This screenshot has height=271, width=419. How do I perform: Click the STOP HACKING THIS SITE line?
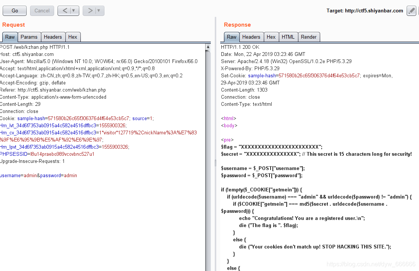point(315,247)
